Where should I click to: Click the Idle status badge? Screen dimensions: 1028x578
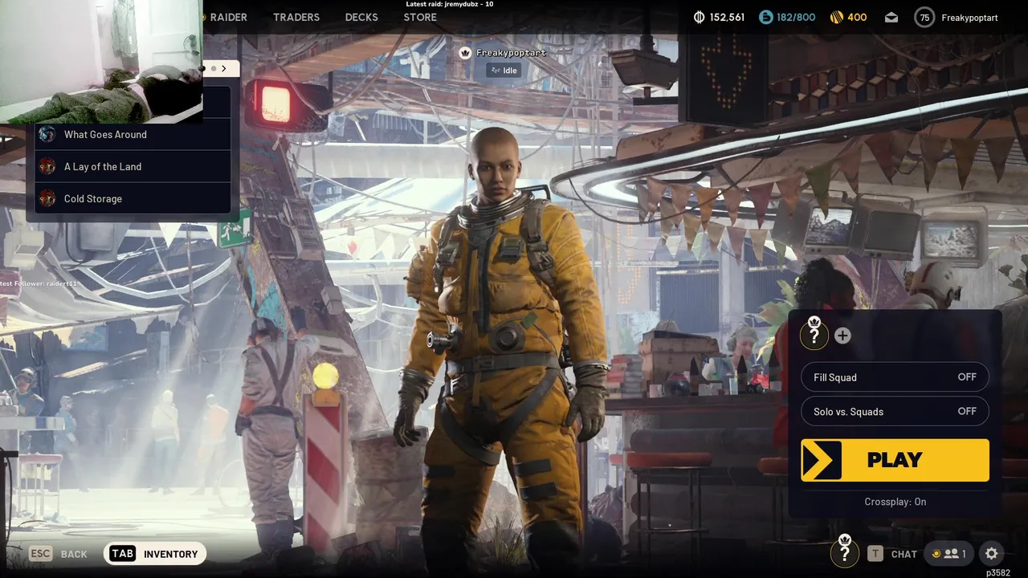point(504,71)
